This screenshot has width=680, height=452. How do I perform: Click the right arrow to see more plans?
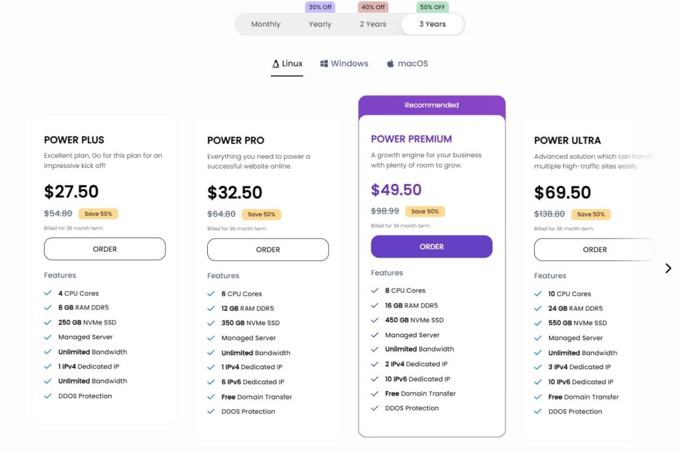668,268
